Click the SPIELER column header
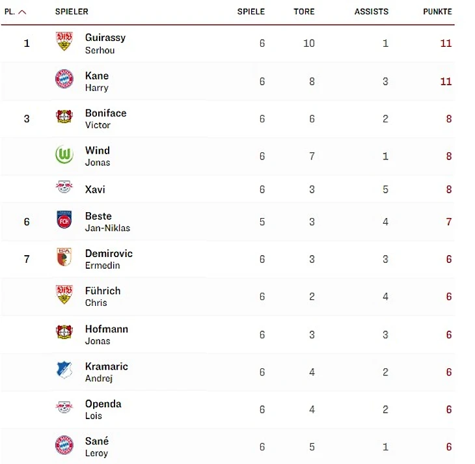 [x=72, y=12]
